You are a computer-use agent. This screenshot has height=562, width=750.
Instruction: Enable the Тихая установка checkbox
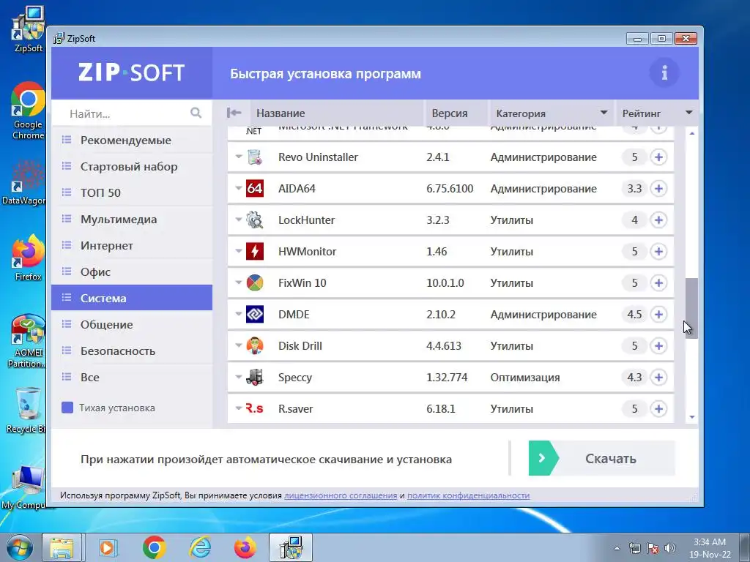pyautogui.click(x=67, y=408)
